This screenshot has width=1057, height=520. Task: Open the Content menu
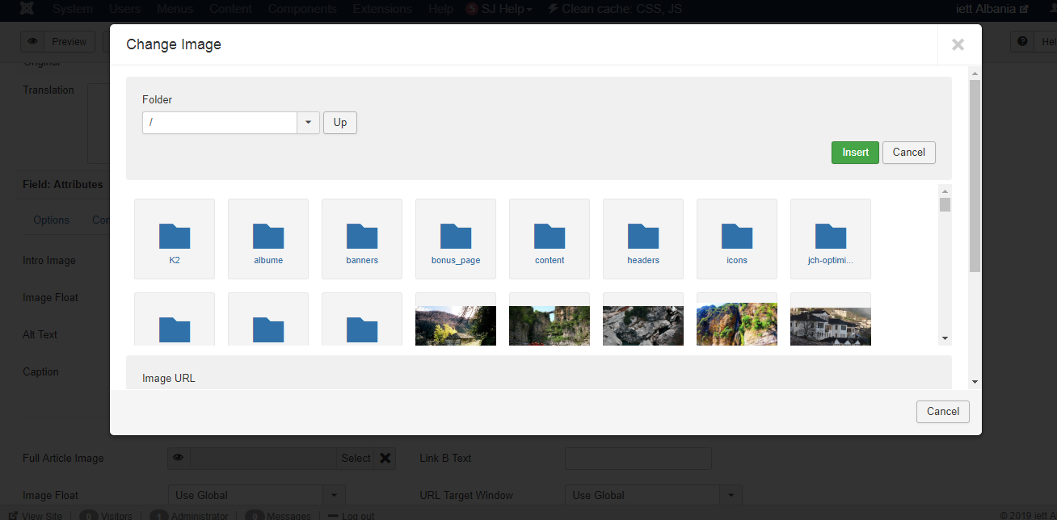[231, 9]
